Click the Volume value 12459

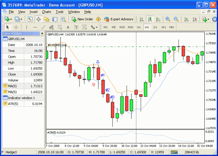click(38, 80)
